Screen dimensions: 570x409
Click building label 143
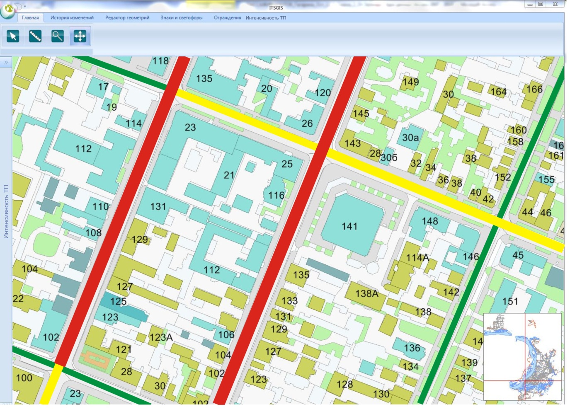click(x=352, y=143)
